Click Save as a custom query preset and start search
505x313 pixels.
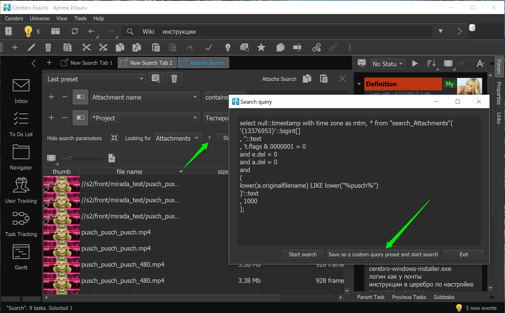[x=383, y=254]
